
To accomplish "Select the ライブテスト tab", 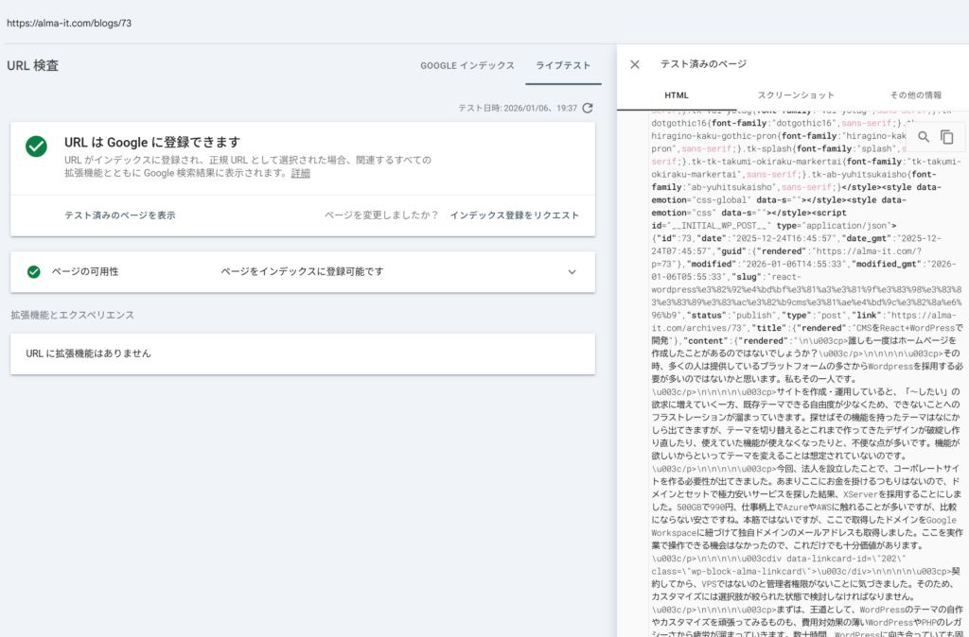I will (x=563, y=65).
